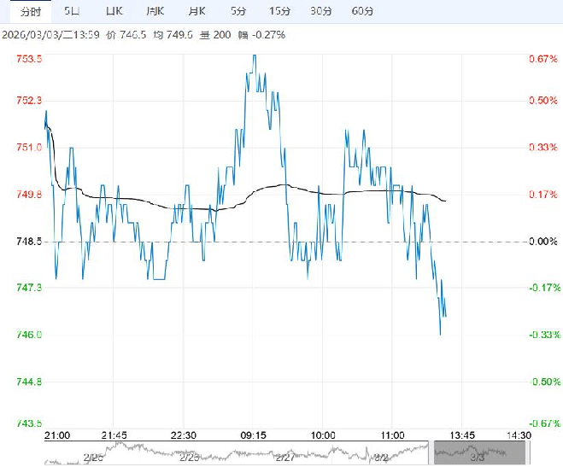
Task: Select the 60分 chart tab
Action: pyautogui.click(x=363, y=11)
